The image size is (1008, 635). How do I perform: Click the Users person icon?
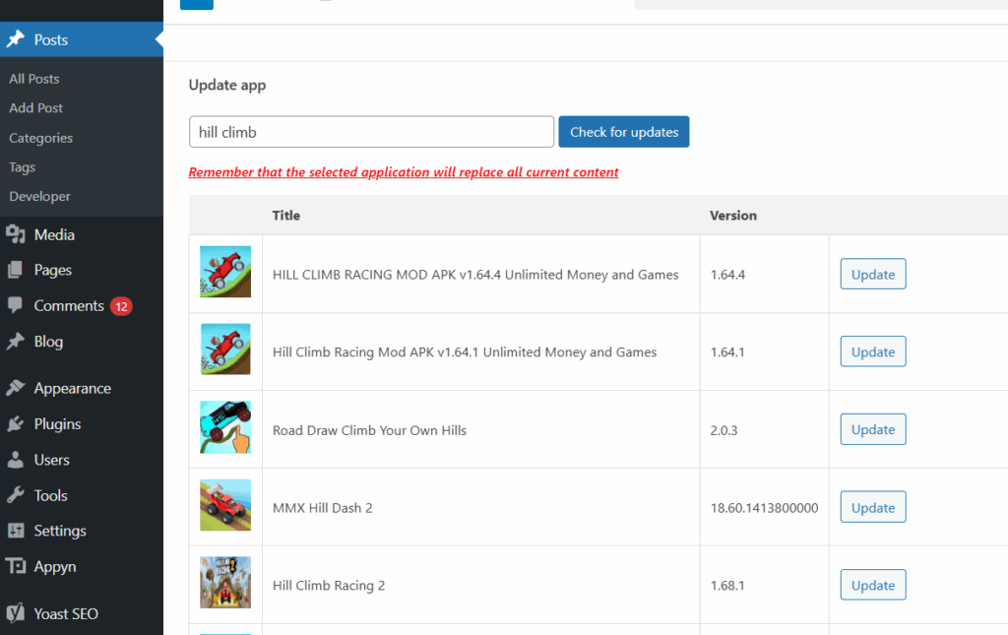coord(19,459)
